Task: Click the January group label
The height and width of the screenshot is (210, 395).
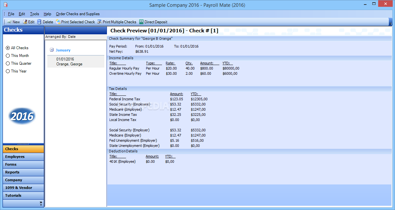Action: click(63, 50)
